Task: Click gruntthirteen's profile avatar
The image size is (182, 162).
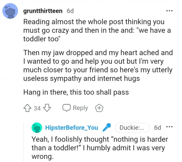Action: tap(10, 12)
